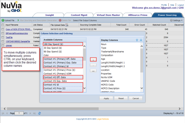
Task: Check the zimmer row checkbox
Action: click(3, 45)
